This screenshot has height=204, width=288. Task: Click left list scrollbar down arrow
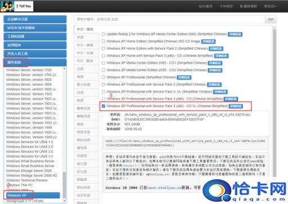coord(64,201)
